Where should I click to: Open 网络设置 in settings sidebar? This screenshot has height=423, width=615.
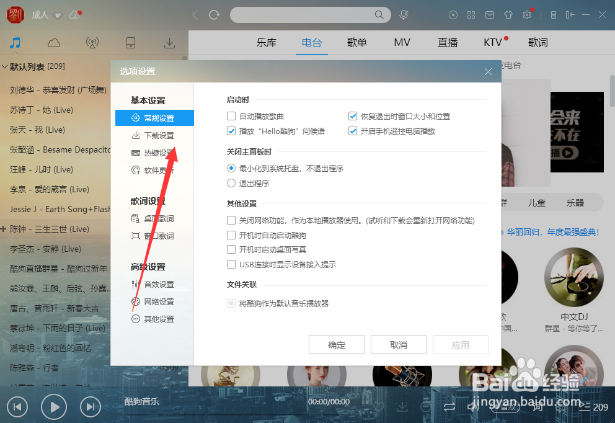154,301
